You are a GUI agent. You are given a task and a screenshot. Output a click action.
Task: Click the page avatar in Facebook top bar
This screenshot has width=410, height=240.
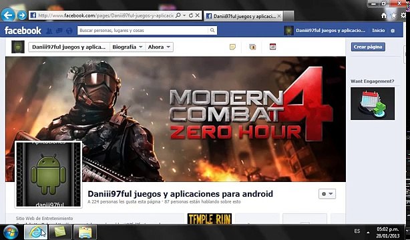point(288,31)
